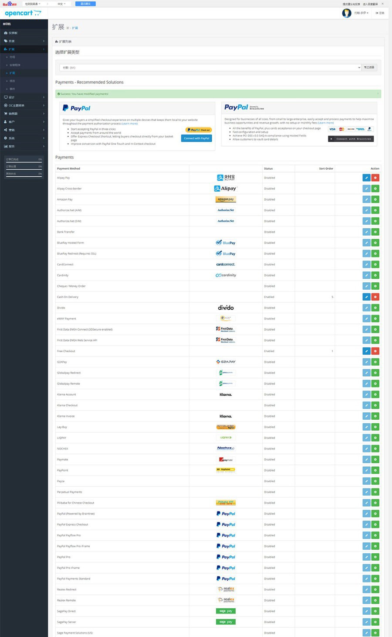The width and height of the screenshot is (392, 637).
Task: Click the 注销 logout link
Action: 380,13
